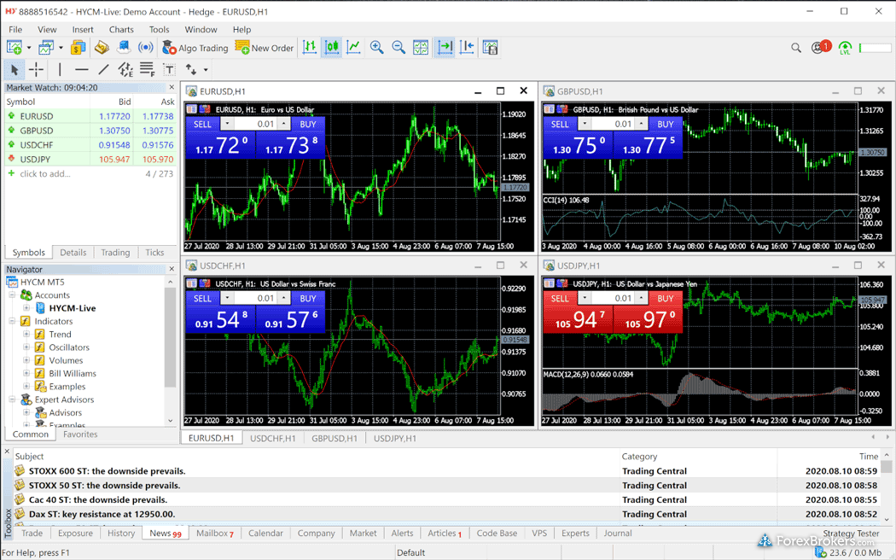The width and height of the screenshot is (896, 560).
Task: Switch to Ticks tab in Market Watch
Action: coord(154,253)
